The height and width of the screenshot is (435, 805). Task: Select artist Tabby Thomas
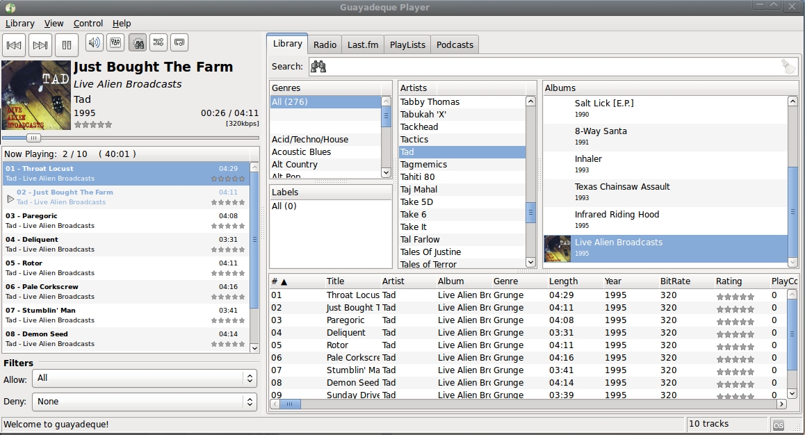click(x=462, y=101)
